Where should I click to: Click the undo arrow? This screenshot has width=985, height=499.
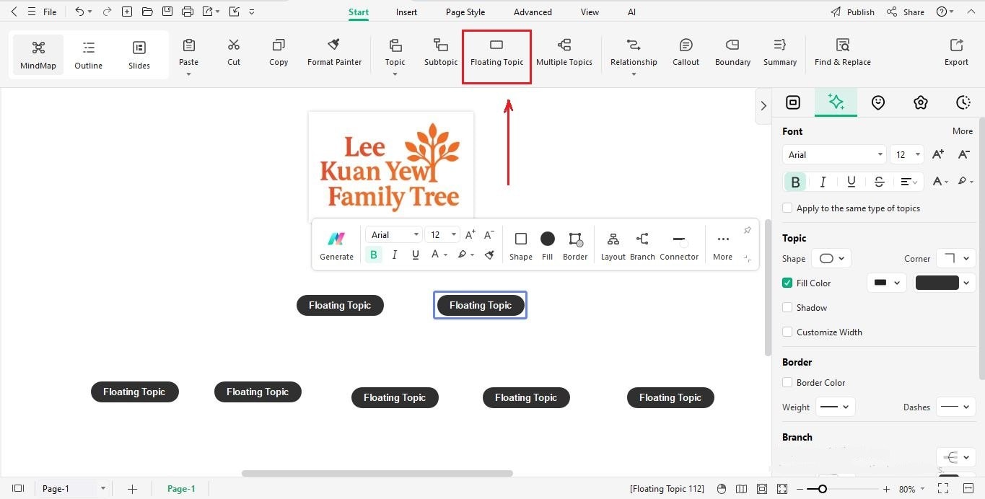(x=79, y=12)
